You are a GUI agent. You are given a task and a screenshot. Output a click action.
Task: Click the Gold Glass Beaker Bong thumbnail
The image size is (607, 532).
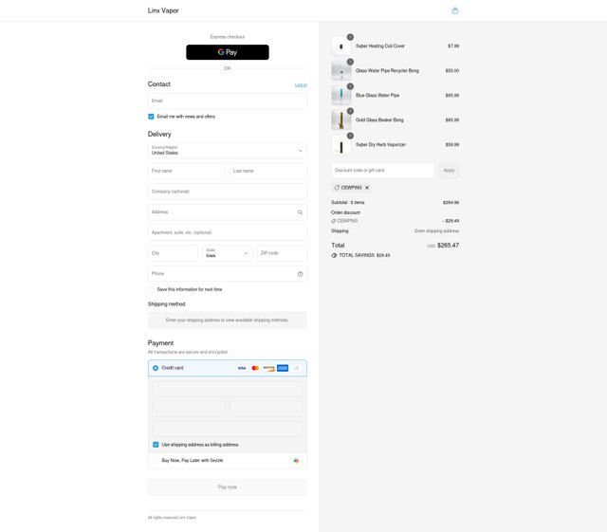(341, 120)
